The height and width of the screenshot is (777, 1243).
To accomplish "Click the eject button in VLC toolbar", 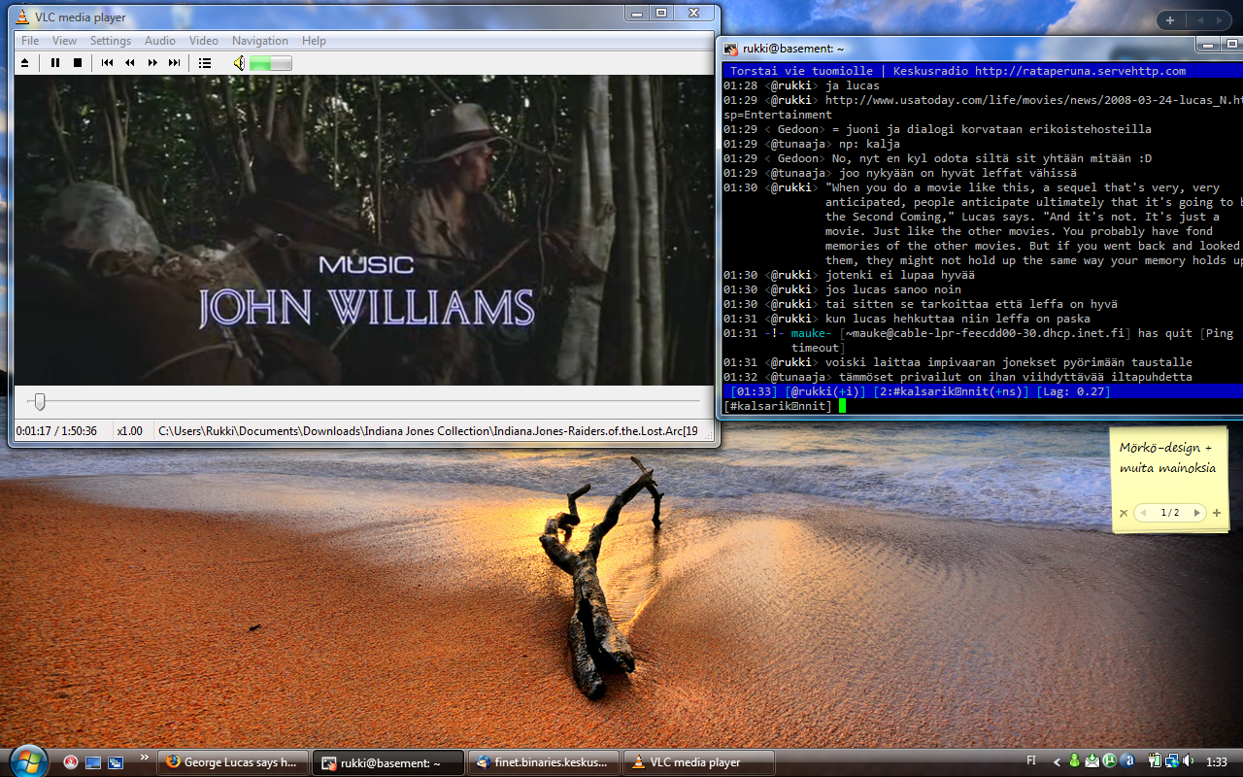I will [x=25, y=63].
